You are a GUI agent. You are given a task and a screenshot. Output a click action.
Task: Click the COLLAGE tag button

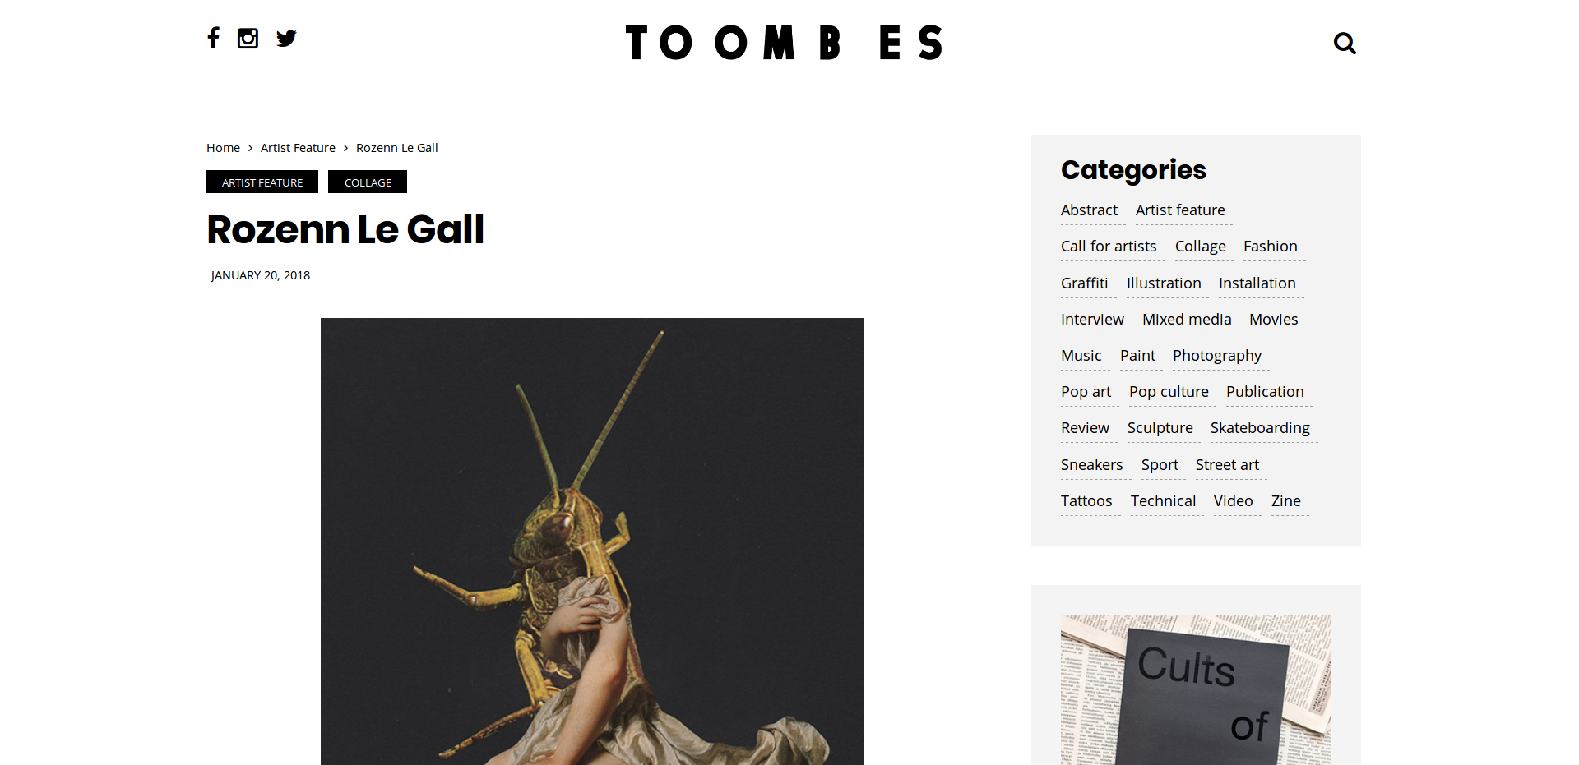[x=368, y=182]
